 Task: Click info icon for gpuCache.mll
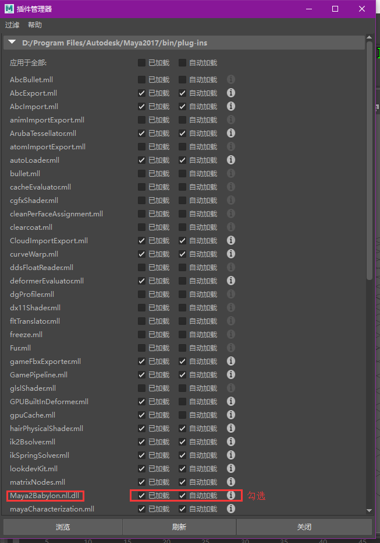231,415
